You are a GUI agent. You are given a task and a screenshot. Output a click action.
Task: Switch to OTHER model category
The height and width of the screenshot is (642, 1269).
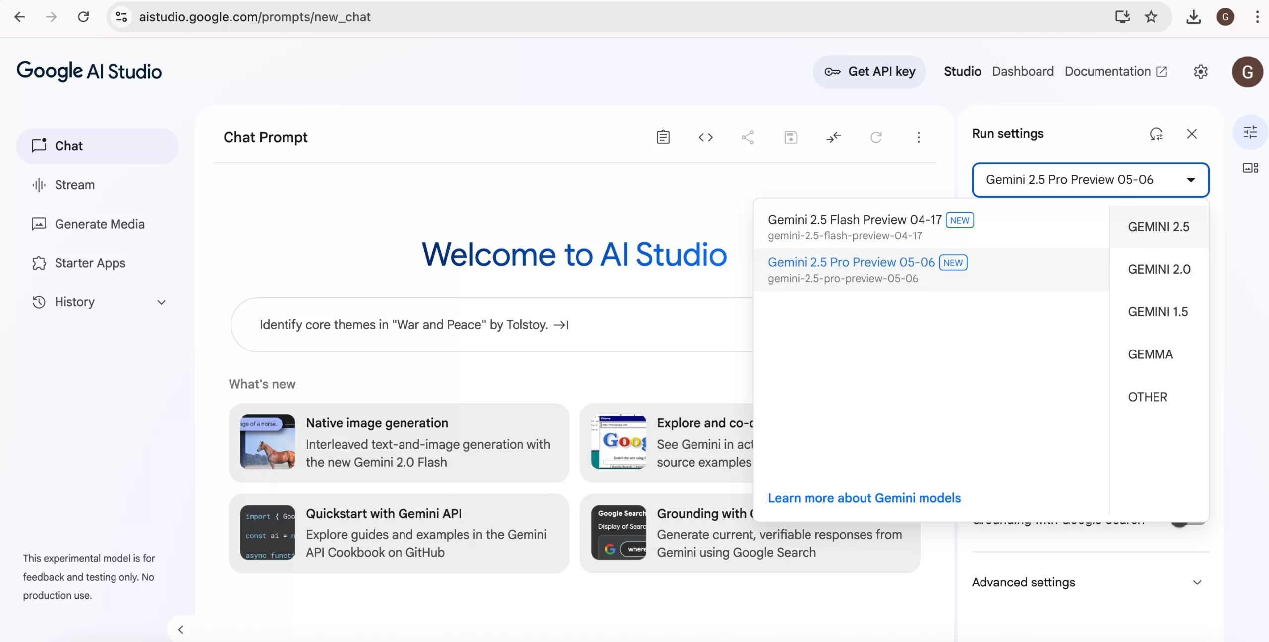click(1159, 397)
